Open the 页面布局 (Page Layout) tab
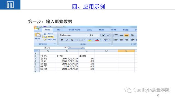175x98 pixels. point(74,30)
